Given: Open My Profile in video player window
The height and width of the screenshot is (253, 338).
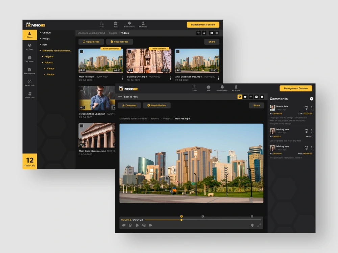Looking at the screenshot, I should [x=236, y=88].
